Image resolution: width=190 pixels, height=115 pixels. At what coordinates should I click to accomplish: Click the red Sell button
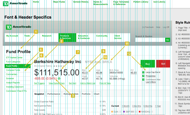tap(163, 64)
